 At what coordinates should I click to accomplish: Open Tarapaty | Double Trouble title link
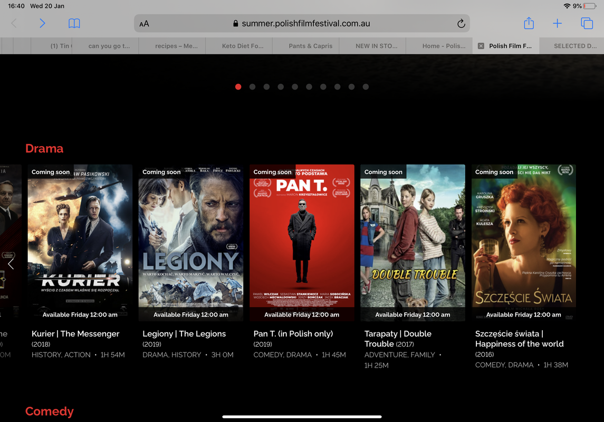398,339
